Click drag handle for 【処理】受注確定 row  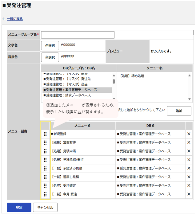click(x=45, y=186)
